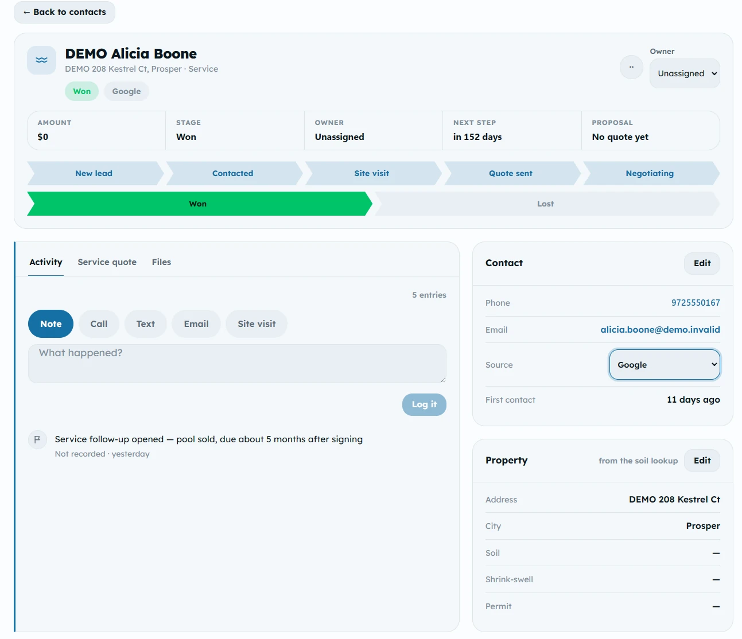
Task: Select the Text activity type
Action: [146, 324]
